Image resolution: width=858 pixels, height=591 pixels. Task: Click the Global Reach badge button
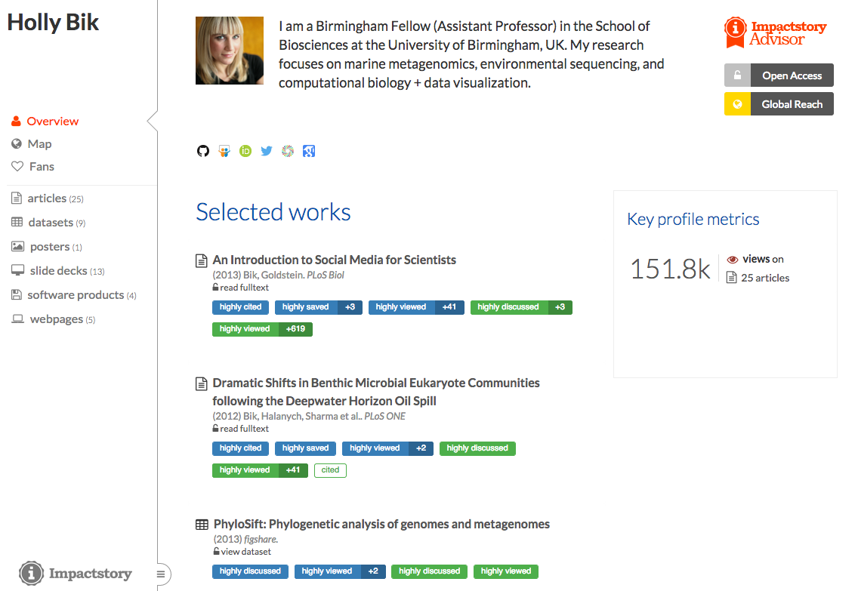pyautogui.click(x=779, y=104)
